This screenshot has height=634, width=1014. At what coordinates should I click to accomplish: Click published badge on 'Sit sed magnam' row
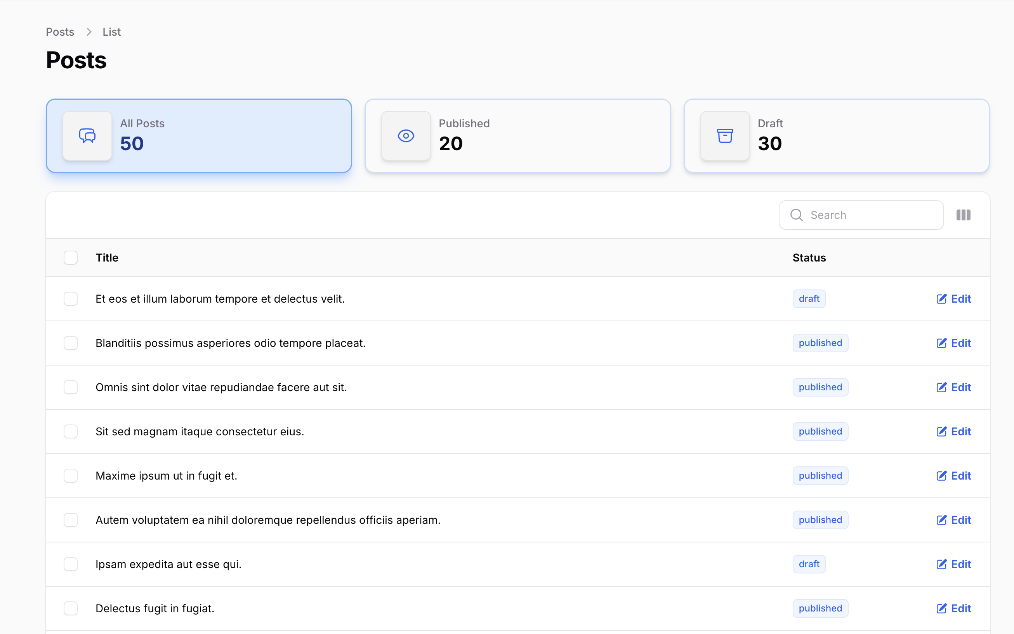(820, 431)
